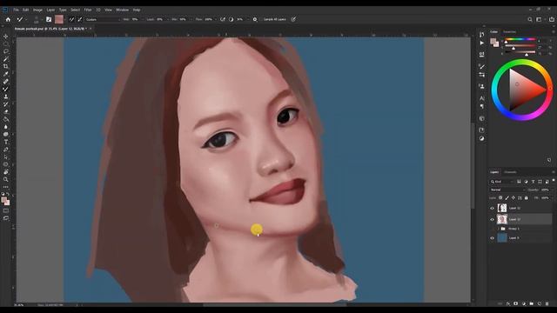This screenshot has width=557, height=313.
Task: Select the Zoom tool
Action: click(x=6, y=180)
